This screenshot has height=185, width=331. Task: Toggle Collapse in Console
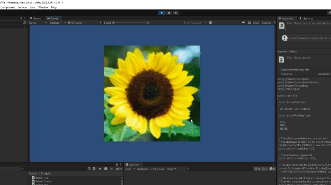pyautogui.click(x=142, y=169)
